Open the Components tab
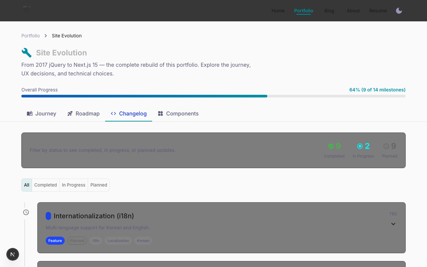This screenshot has width=427, height=267. pyautogui.click(x=178, y=113)
